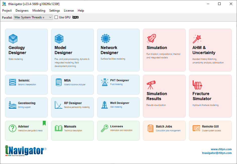This screenshot has width=237, height=164.
Task: Click the Batch Jobs label
Action: [x=164, y=126]
